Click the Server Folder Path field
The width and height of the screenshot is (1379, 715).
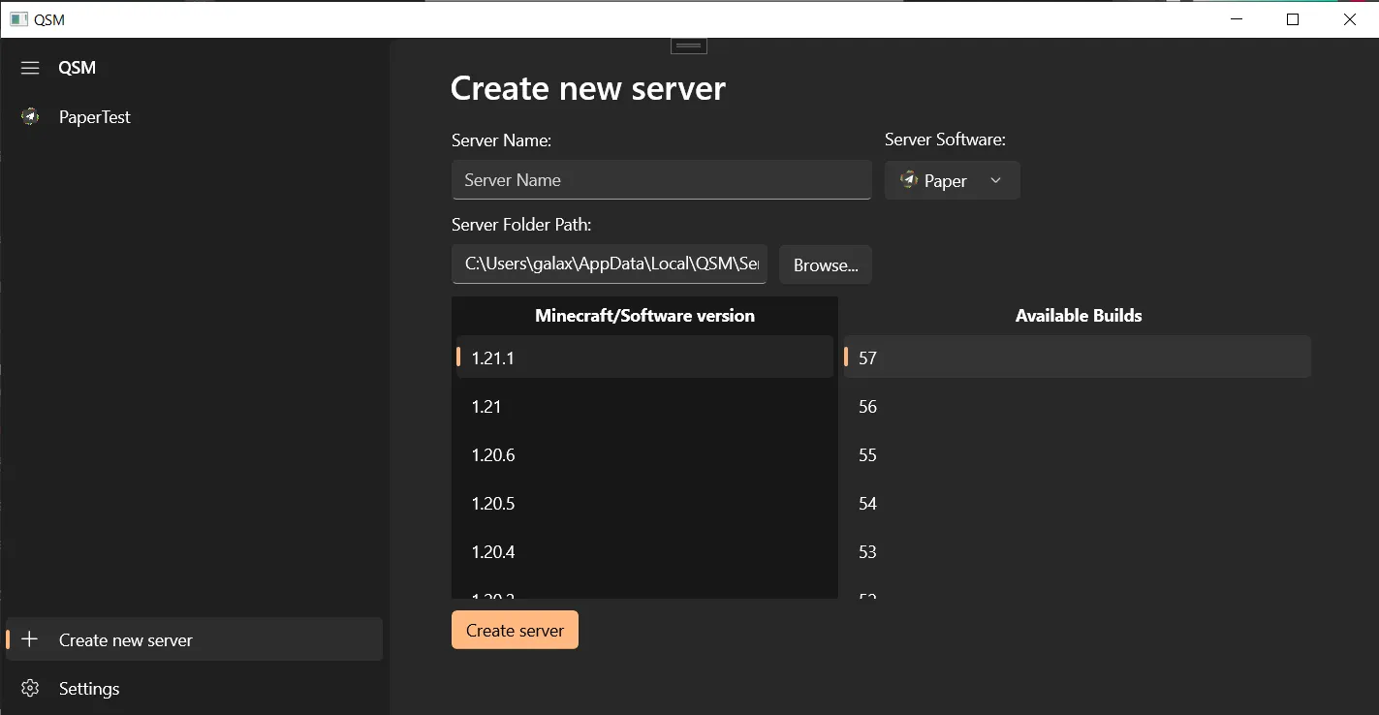610,264
